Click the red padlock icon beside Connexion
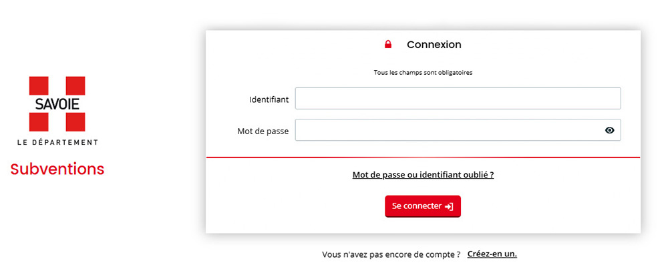This screenshot has height=263, width=668. 387,44
